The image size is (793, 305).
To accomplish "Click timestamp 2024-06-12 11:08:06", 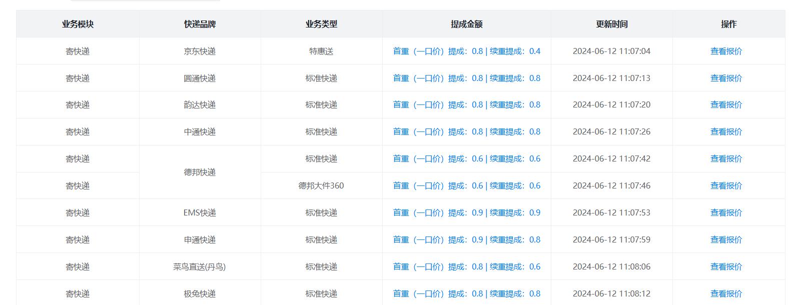I will tap(611, 266).
